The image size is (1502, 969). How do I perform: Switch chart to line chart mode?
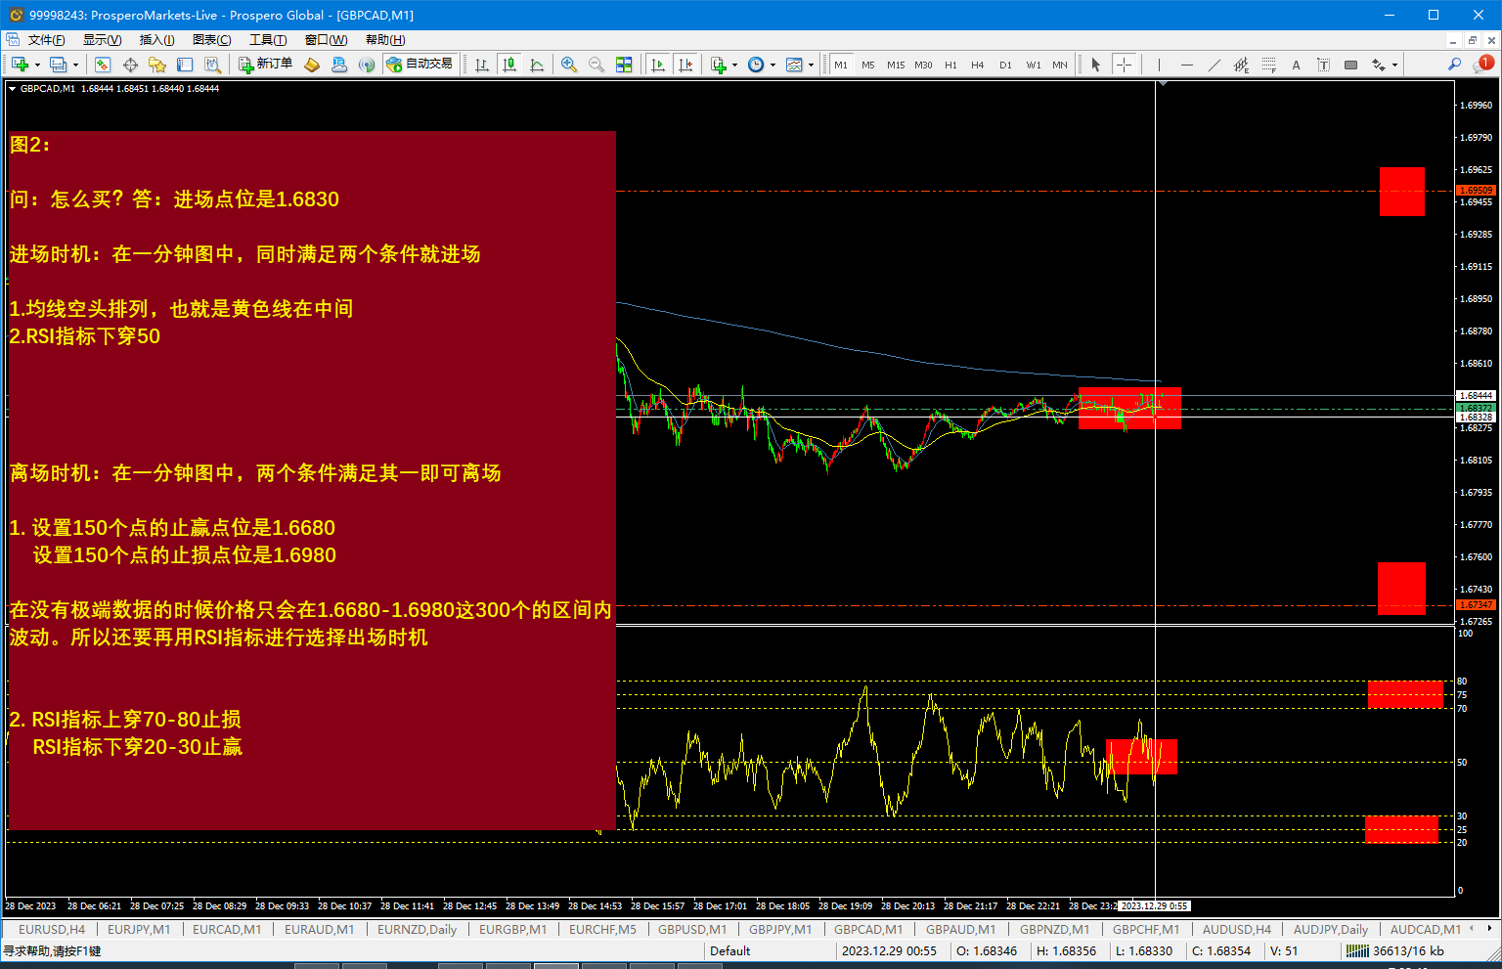point(537,65)
